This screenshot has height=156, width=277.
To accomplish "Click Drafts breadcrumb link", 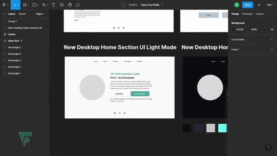I will click(133, 5).
